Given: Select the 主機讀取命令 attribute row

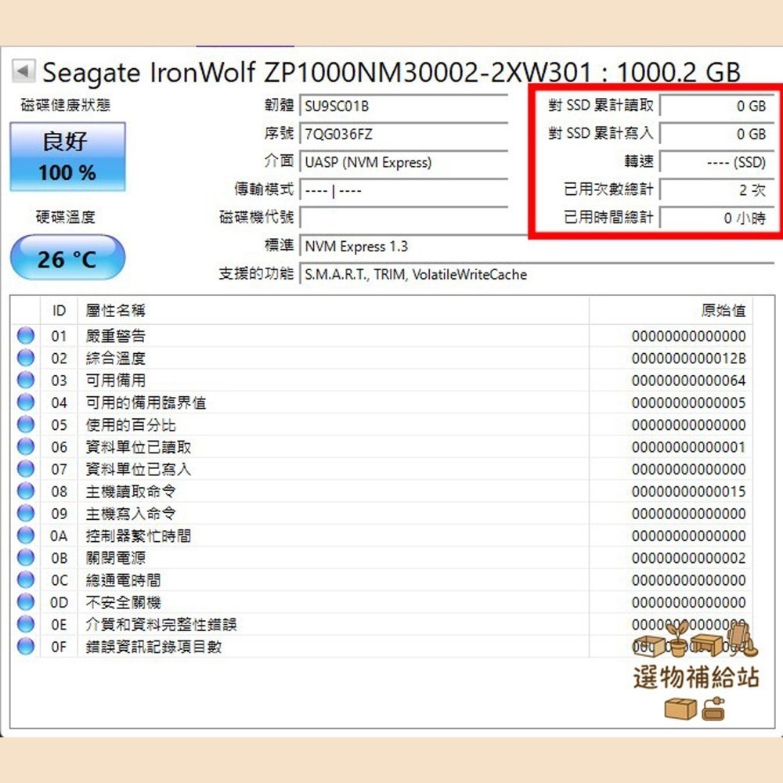Looking at the screenshot, I should pos(382,491).
